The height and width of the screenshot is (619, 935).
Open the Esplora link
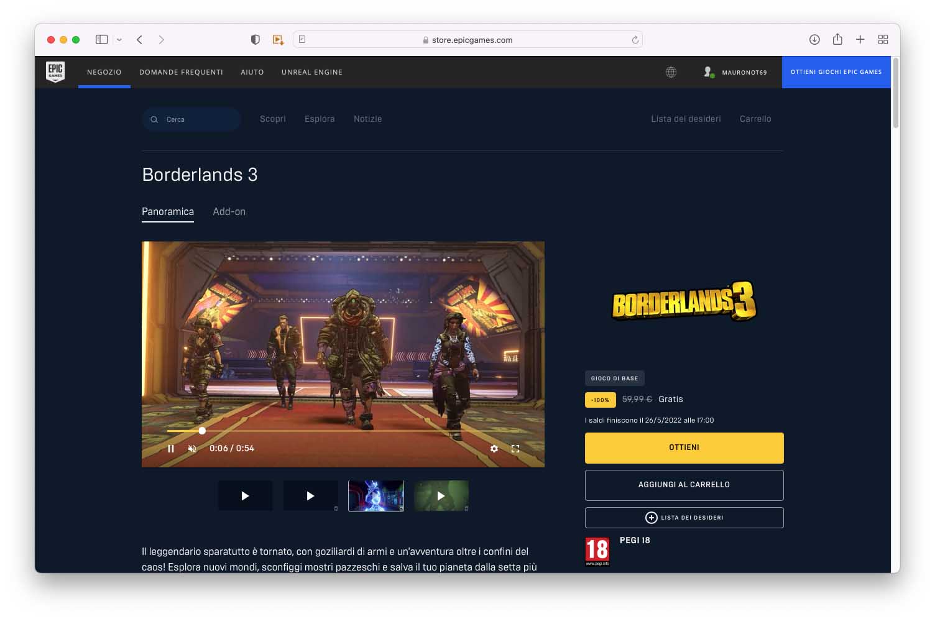pos(320,119)
